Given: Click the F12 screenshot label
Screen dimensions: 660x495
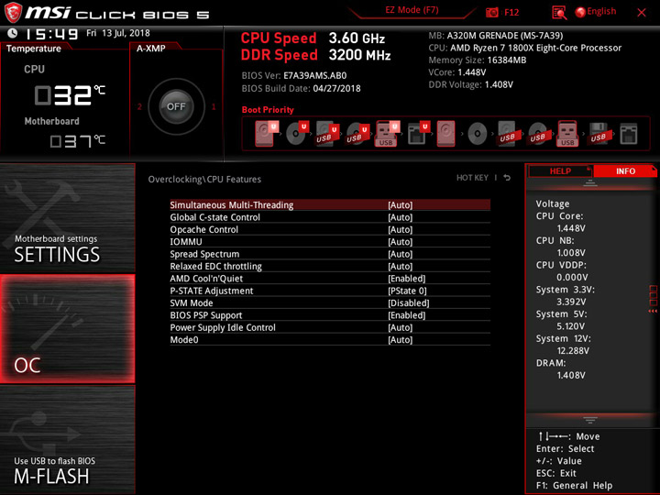Looking at the screenshot, I should click(x=511, y=12).
